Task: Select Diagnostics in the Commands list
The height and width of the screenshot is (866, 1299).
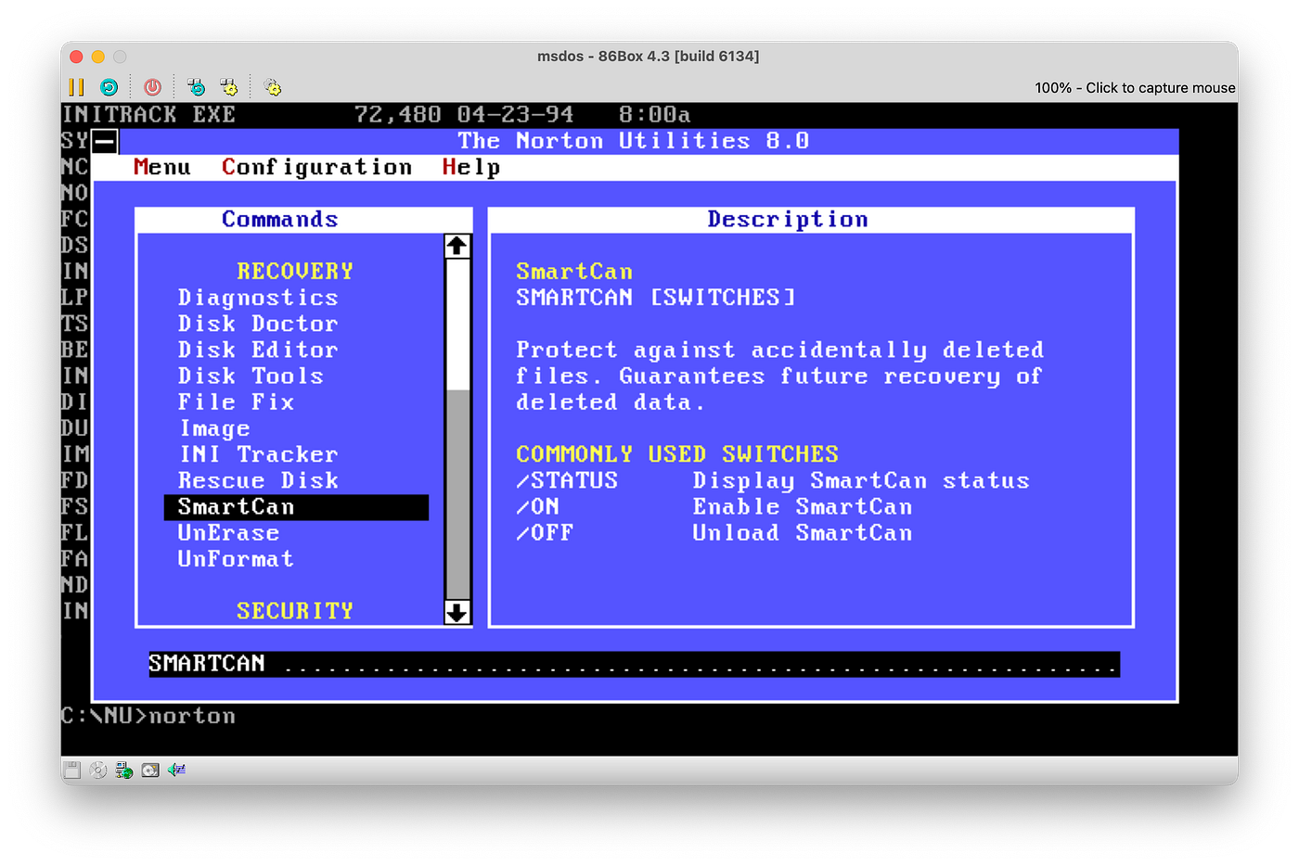Action: [258, 298]
